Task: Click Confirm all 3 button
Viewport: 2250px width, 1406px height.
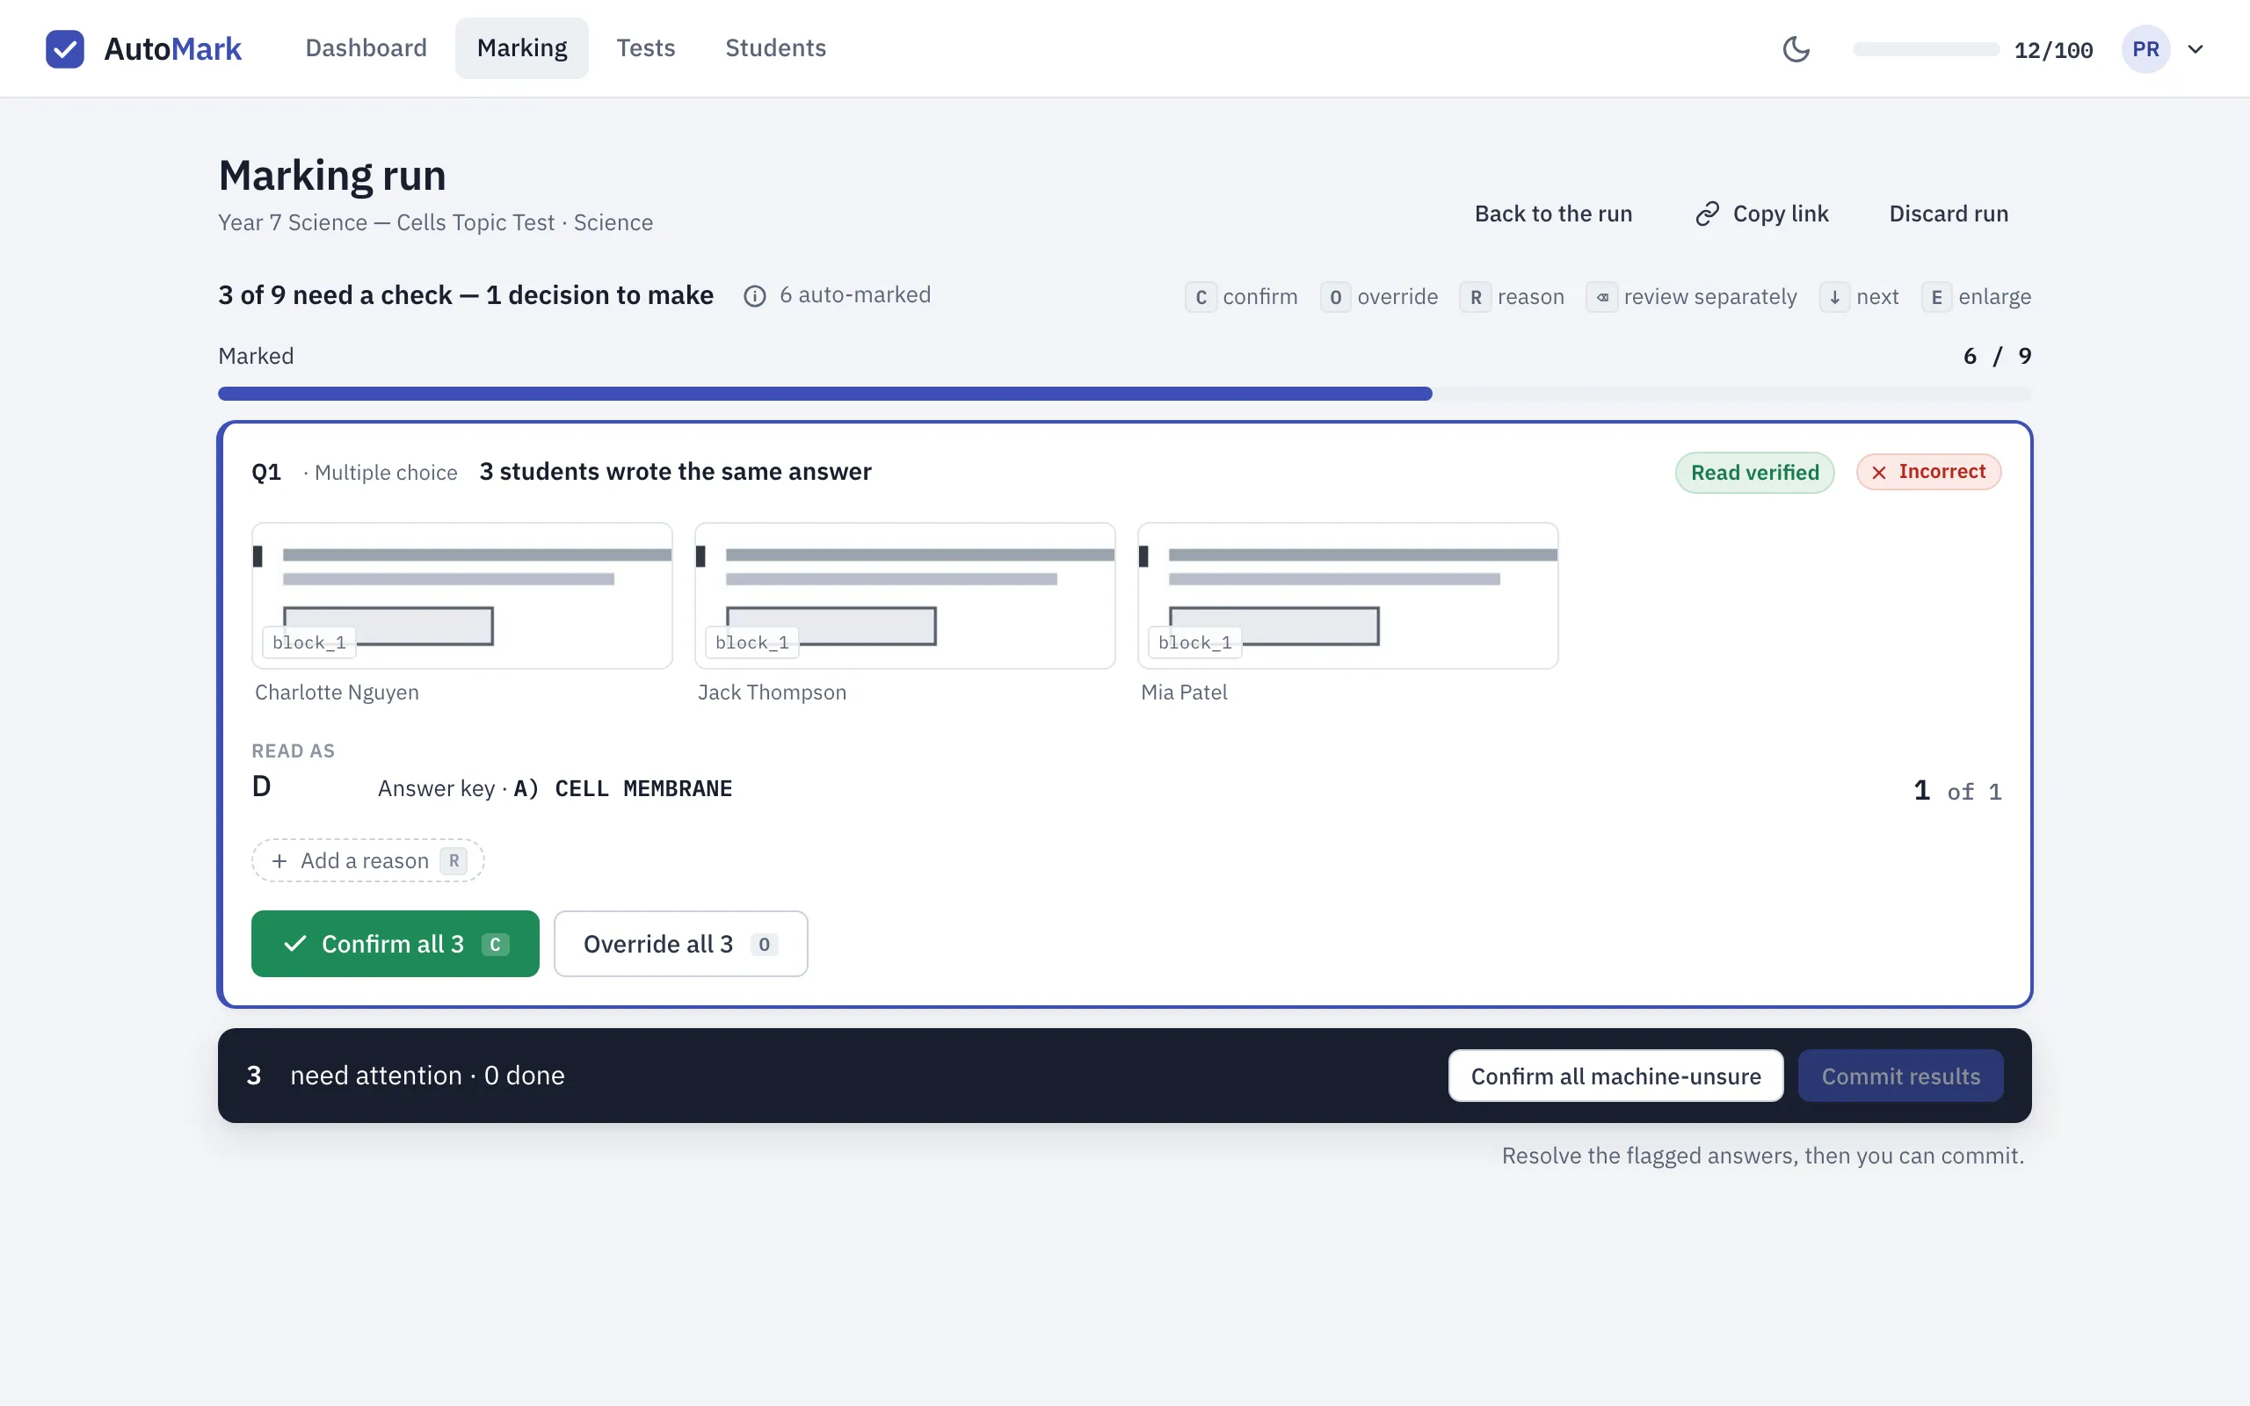Action: click(396, 944)
